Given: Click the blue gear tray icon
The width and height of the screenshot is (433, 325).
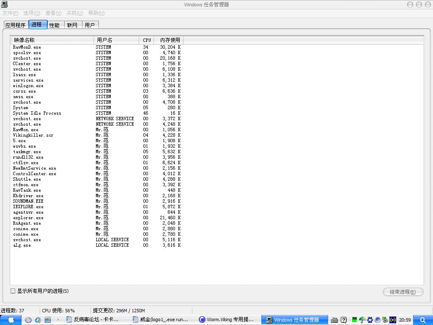Looking at the screenshot, I should click(370, 320).
